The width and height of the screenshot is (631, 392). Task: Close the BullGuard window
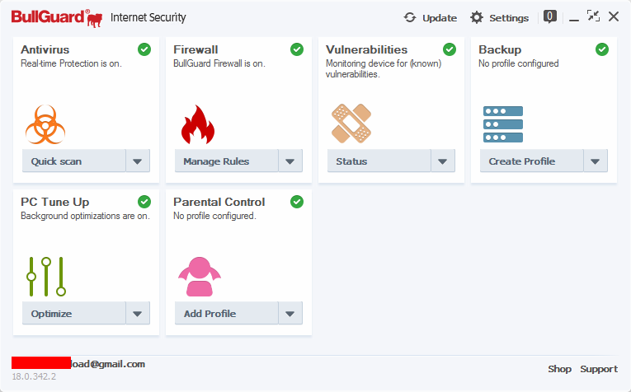614,16
